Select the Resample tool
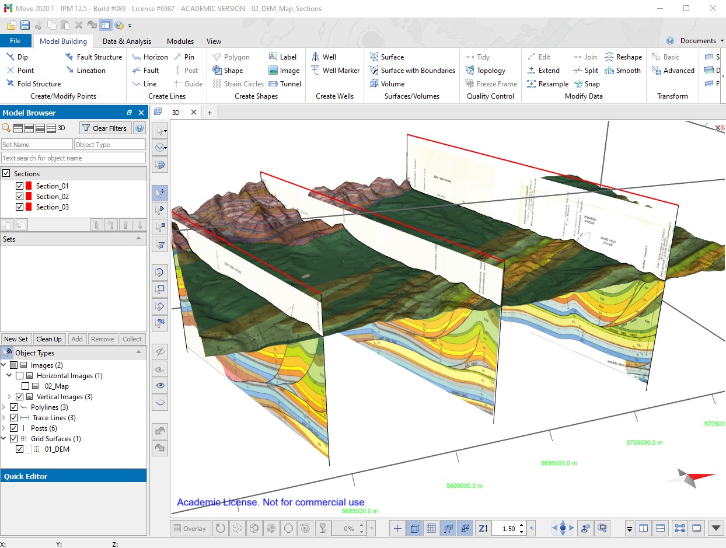726x548 pixels. (x=547, y=84)
